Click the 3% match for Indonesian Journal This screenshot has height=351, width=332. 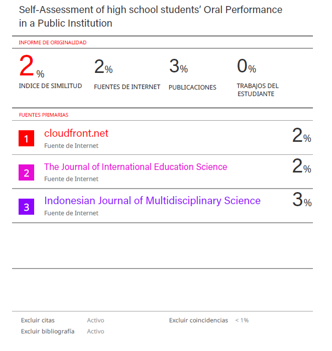click(301, 201)
